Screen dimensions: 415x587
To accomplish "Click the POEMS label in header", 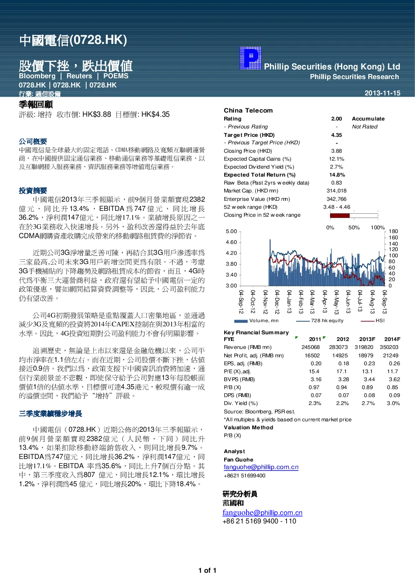I will (x=116, y=76).
